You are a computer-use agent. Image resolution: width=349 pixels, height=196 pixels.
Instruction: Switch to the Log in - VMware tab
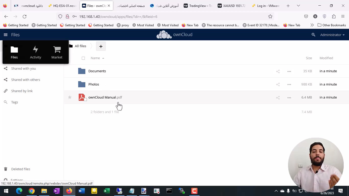[266, 6]
